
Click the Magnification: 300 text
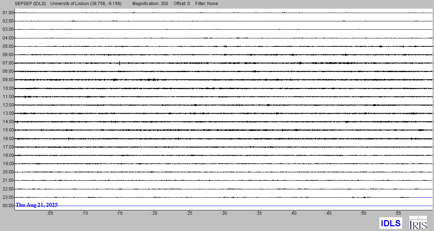[150, 4]
